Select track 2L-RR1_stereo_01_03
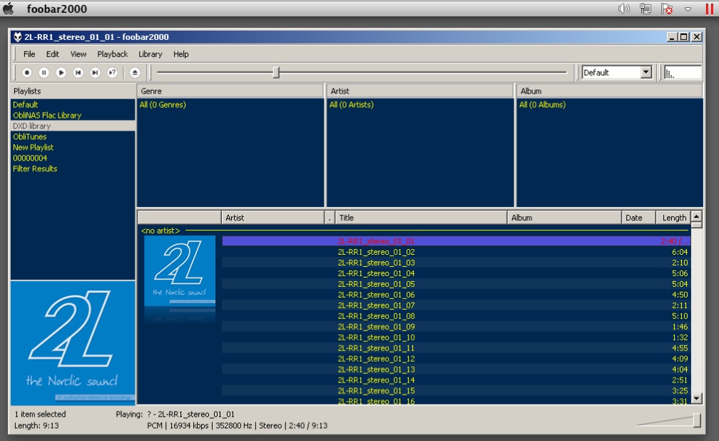Screen dimensions: 719x441 click(x=456, y=263)
